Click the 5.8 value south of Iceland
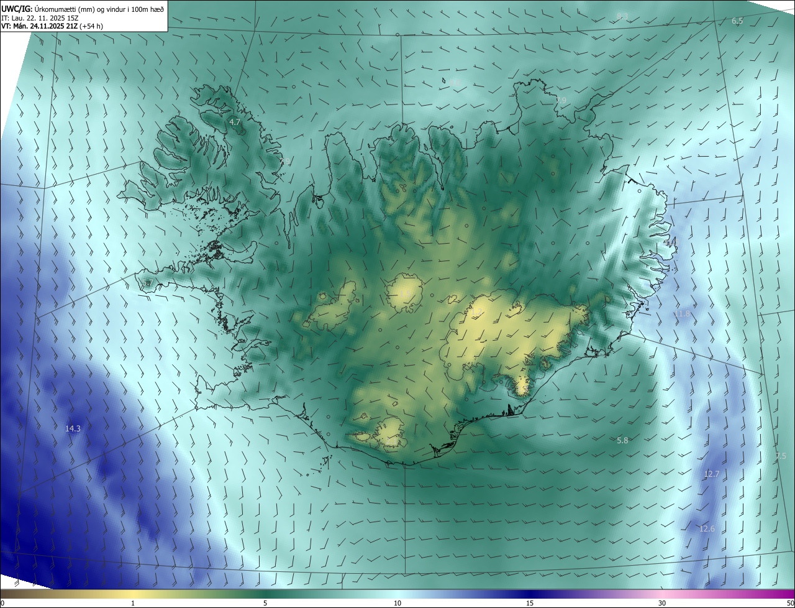This screenshot has height=608, width=795. tap(622, 440)
